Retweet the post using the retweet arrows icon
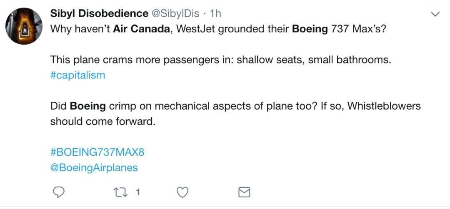This screenshot has width=450, height=209. (120, 192)
